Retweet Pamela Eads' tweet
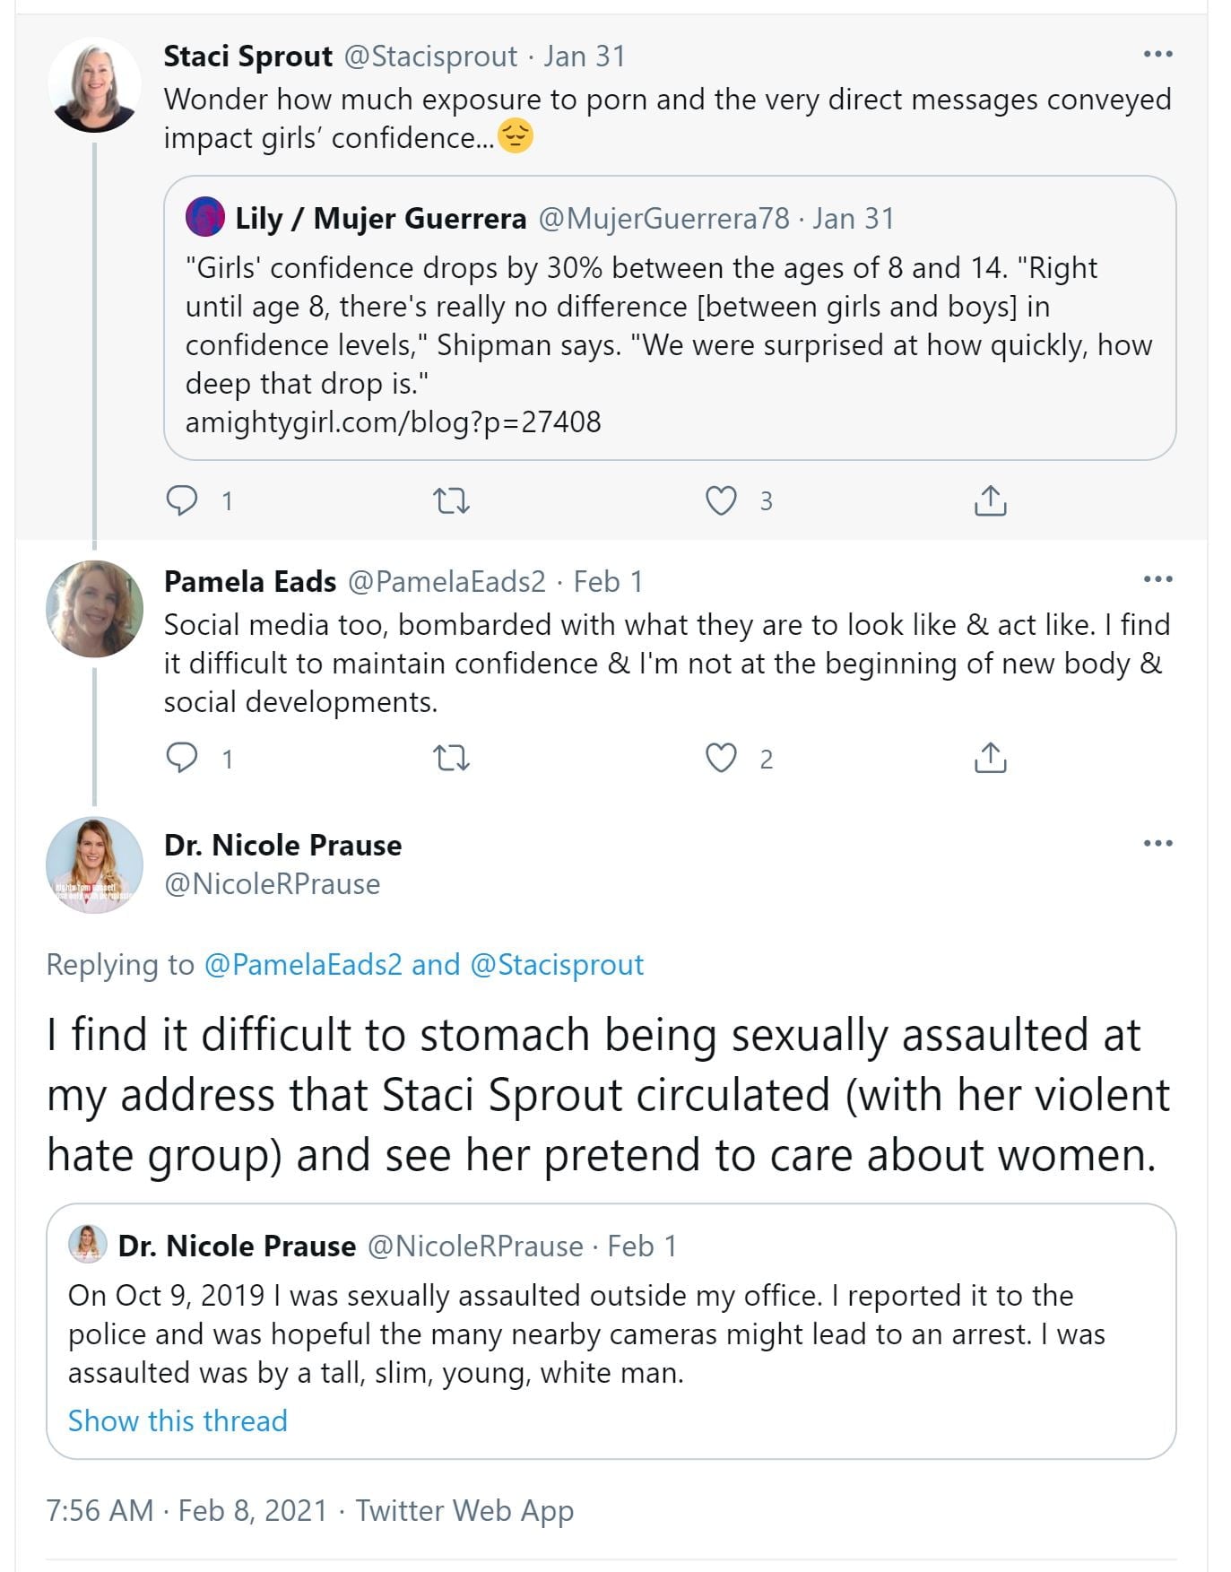 (451, 759)
